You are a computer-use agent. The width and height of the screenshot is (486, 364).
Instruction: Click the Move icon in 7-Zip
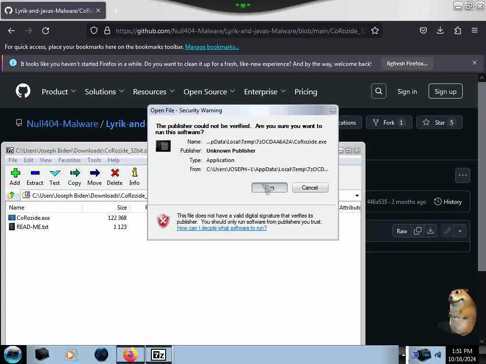pos(94,177)
